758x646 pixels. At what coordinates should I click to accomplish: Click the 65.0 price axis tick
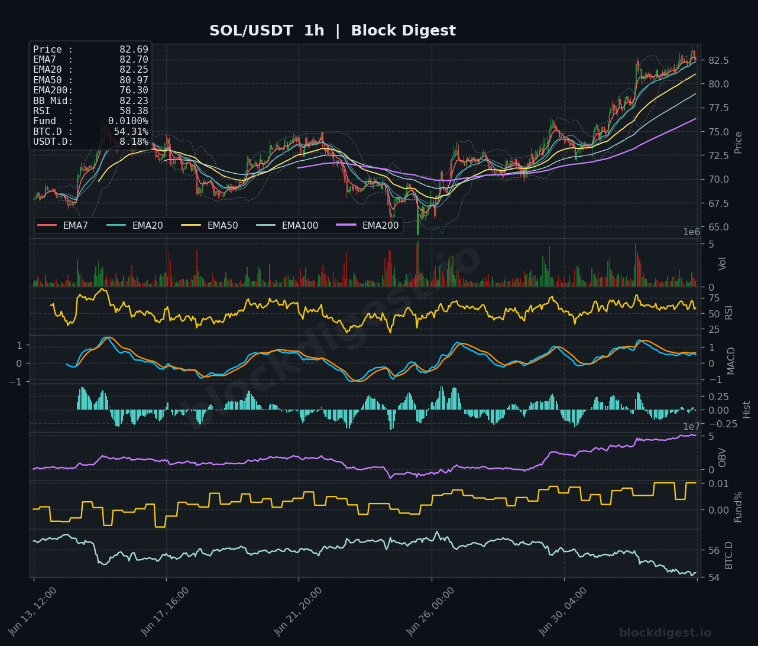tap(718, 227)
